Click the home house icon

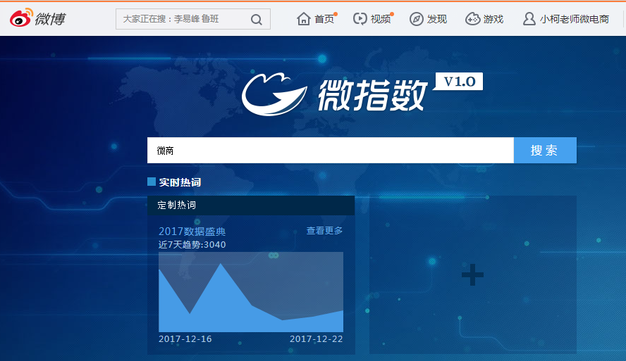pos(304,19)
